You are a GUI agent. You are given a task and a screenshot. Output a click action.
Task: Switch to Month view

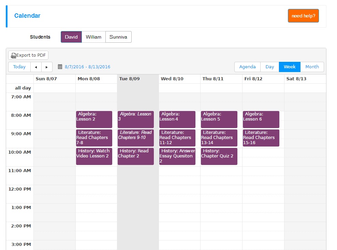click(x=312, y=67)
